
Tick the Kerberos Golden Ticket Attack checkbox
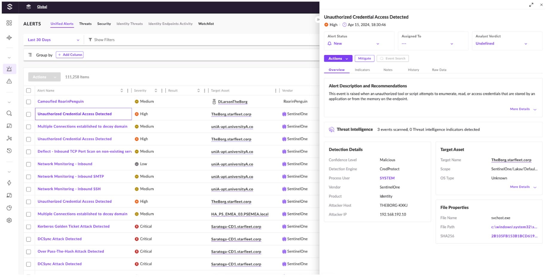pyautogui.click(x=28, y=227)
